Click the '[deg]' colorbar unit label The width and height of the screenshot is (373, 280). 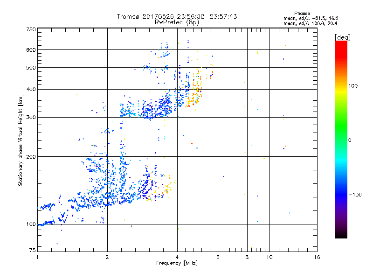click(342, 37)
